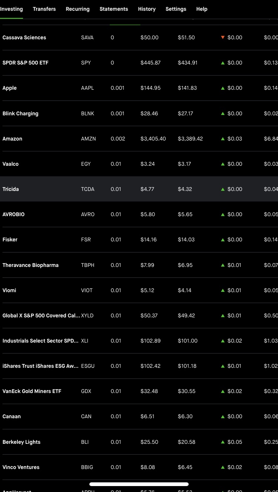Image resolution: width=278 pixels, height=492 pixels.
Task: Open the History tab
Action: [x=147, y=9]
